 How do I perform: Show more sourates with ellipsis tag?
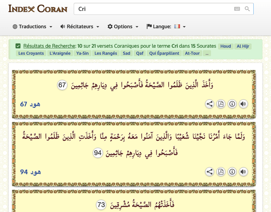click(x=207, y=53)
